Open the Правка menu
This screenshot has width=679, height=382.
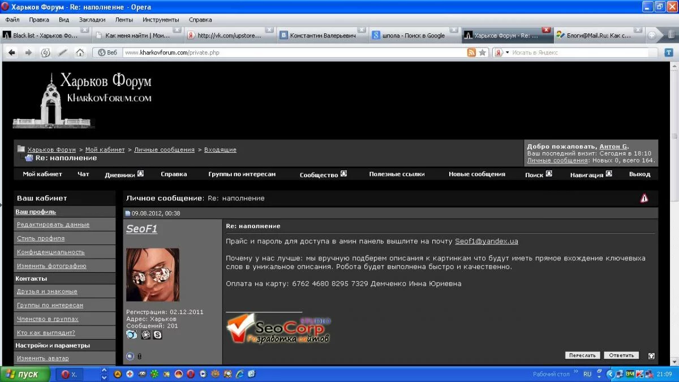click(x=39, y=19)
